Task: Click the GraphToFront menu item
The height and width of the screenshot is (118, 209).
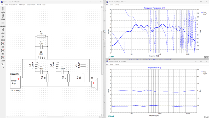Action: click(x=31, y=5)
